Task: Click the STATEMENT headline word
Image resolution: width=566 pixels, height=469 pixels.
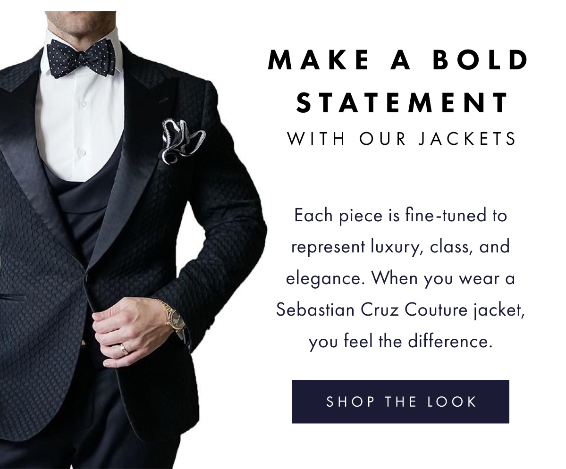Action: tap(403, 102)
